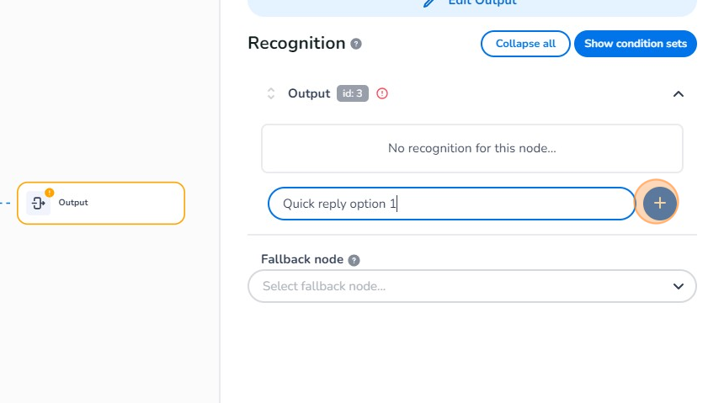This screenshot has height=403, width=724.
Task: Click the Quick reply option input field
Action: tap(451, 204)
